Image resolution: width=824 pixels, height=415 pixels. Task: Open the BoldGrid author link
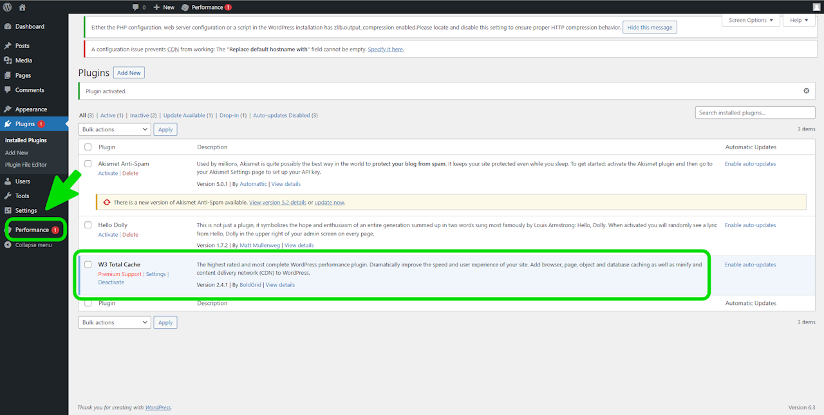[250, 284]
